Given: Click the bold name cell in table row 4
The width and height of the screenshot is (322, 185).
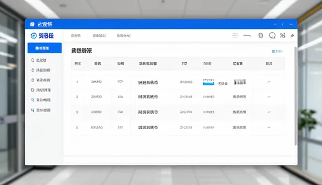Looking at the screenshot, I should (x=148, y=127).
